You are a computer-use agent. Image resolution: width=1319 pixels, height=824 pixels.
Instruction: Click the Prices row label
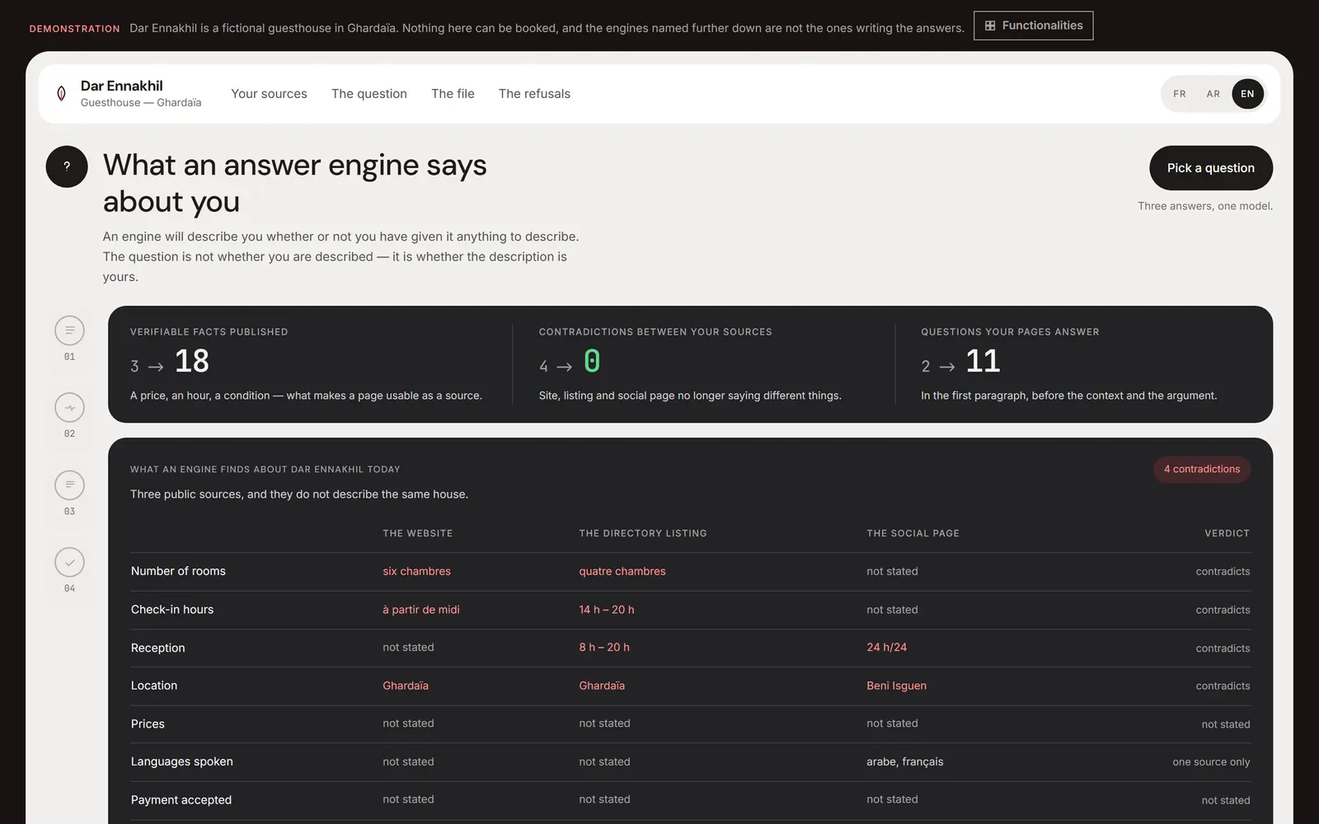pos(148,724)
